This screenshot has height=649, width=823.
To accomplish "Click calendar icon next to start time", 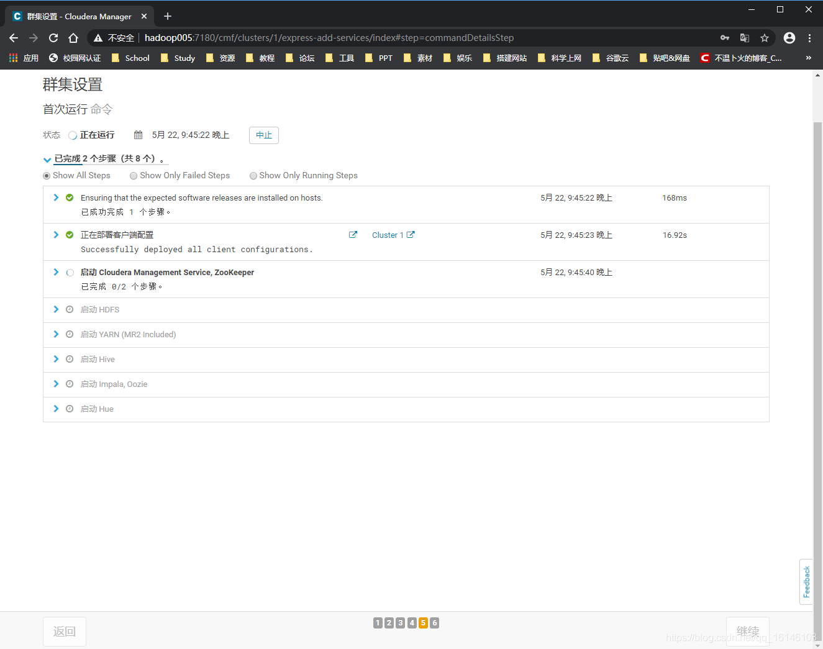I will pyautogui.click(x=139, y=135).
